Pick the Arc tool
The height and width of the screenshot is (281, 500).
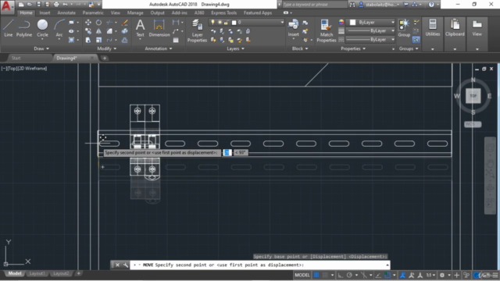[x=59, y=28]
